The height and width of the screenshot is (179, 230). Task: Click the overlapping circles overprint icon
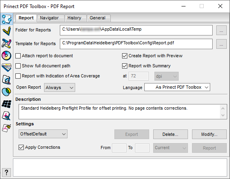coord(6,92)
